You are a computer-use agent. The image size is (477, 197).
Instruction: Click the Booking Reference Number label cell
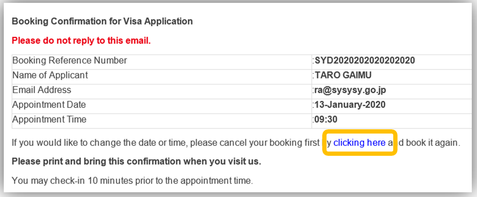click(x=70, y=61)
